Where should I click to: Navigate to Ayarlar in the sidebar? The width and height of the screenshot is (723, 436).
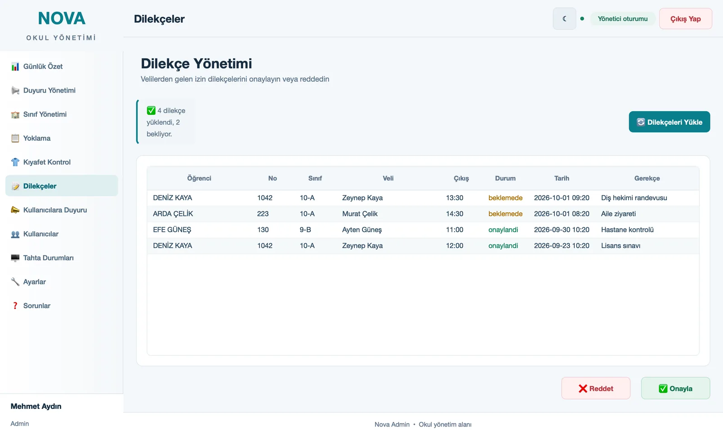[x=61, y=282]
